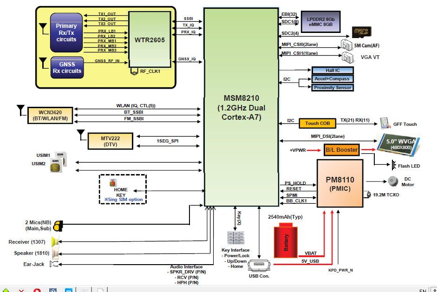
Task: Click the BT_SSBI label
Action: pyautogui.click(x=134, y=112)
